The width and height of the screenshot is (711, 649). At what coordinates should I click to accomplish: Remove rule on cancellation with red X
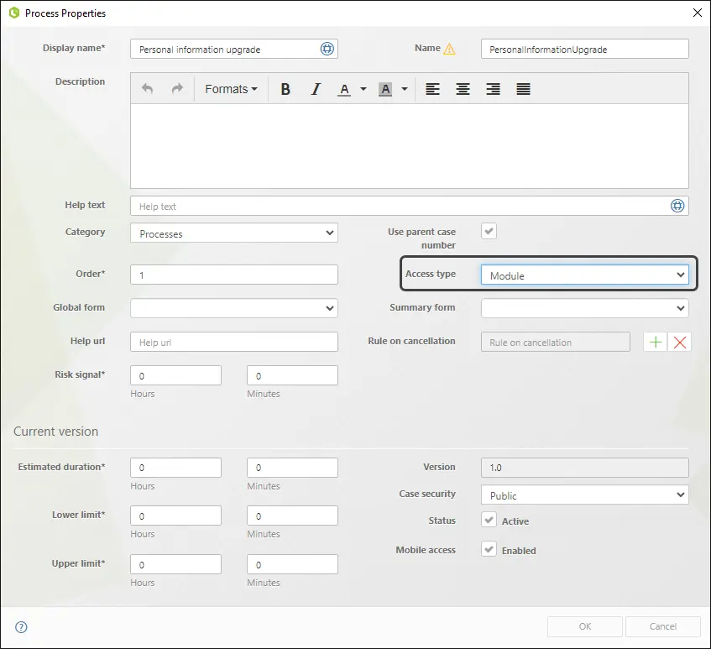pyautogui.click(x=680, y=342)
